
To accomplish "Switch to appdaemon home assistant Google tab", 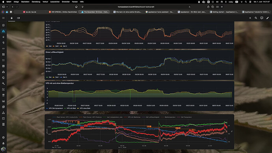I will point(159,12).
